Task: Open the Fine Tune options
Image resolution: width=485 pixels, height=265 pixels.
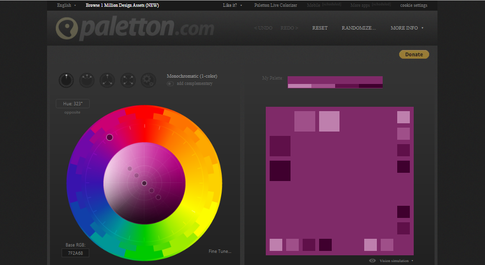Action: pos(220,251)
